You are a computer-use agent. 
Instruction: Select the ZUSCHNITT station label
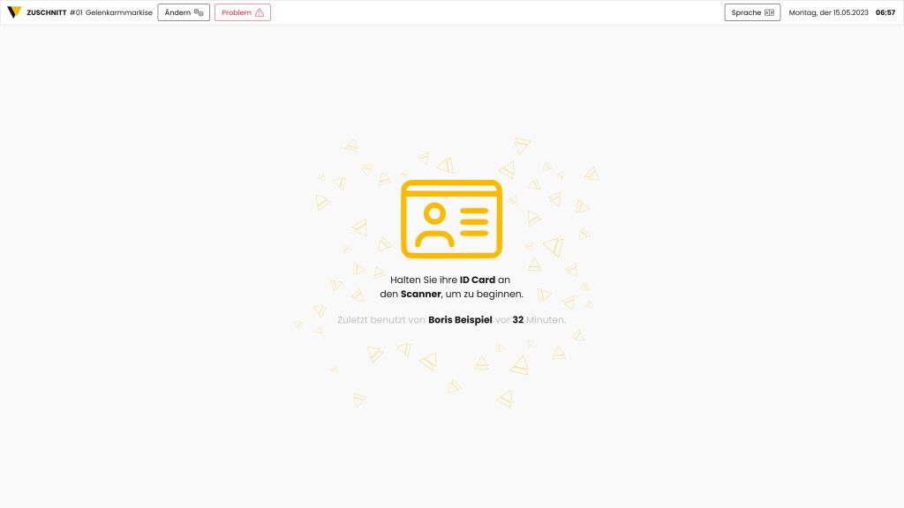(x=47, y=12)
